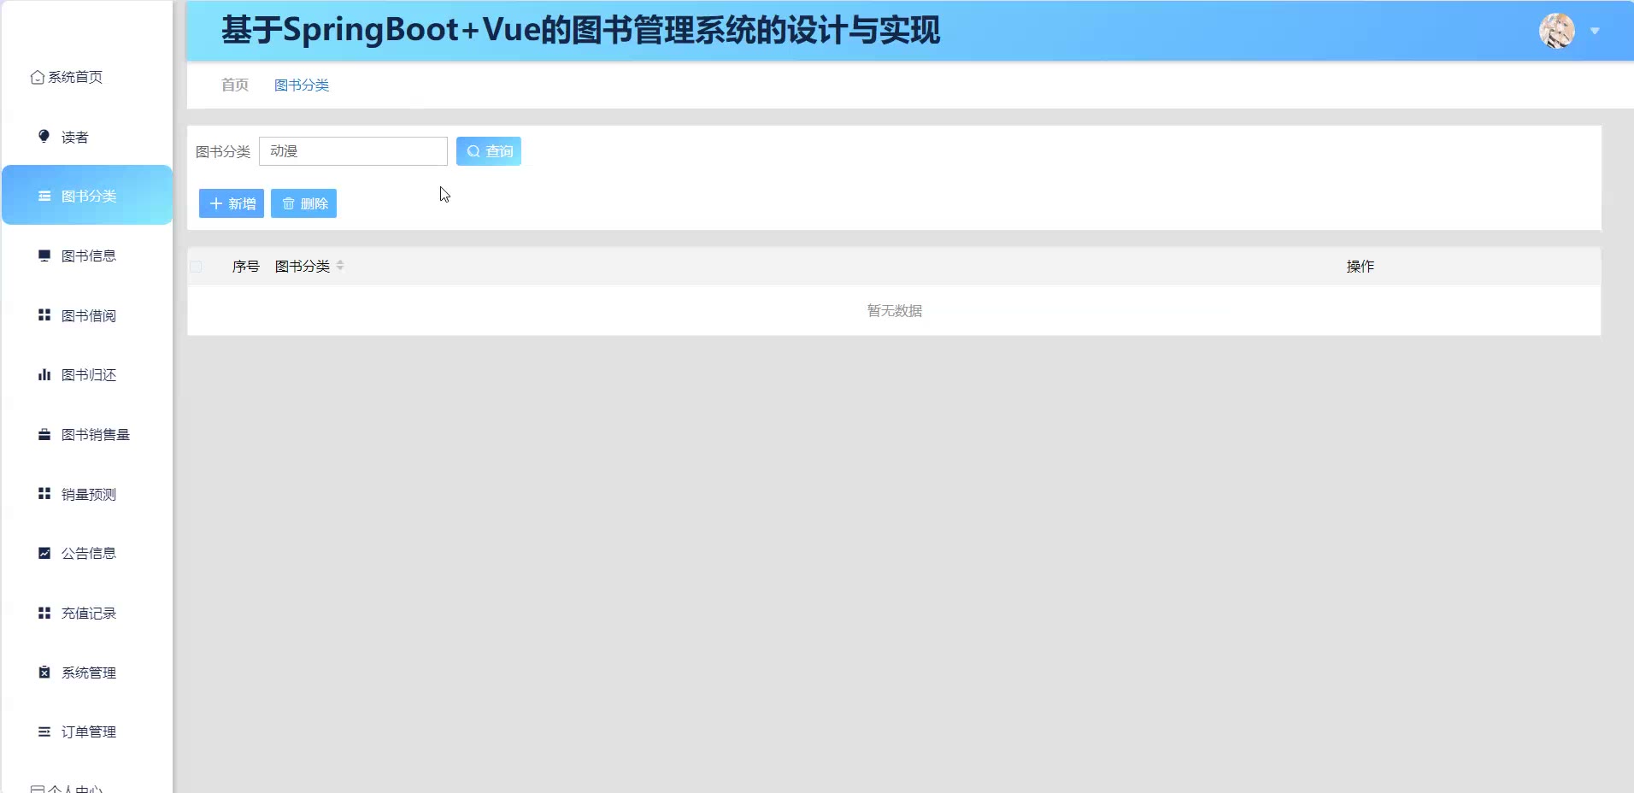
Task: Open the 充值记录 menu item
Action: click(x=87, y=613)
